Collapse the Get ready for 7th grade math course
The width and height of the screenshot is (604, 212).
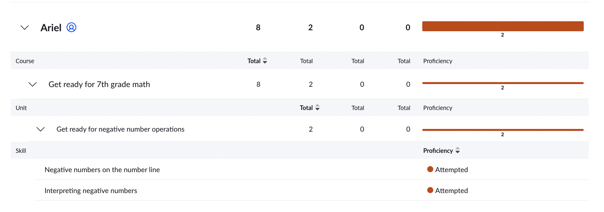pyautogui.click(x=33, y=84)
